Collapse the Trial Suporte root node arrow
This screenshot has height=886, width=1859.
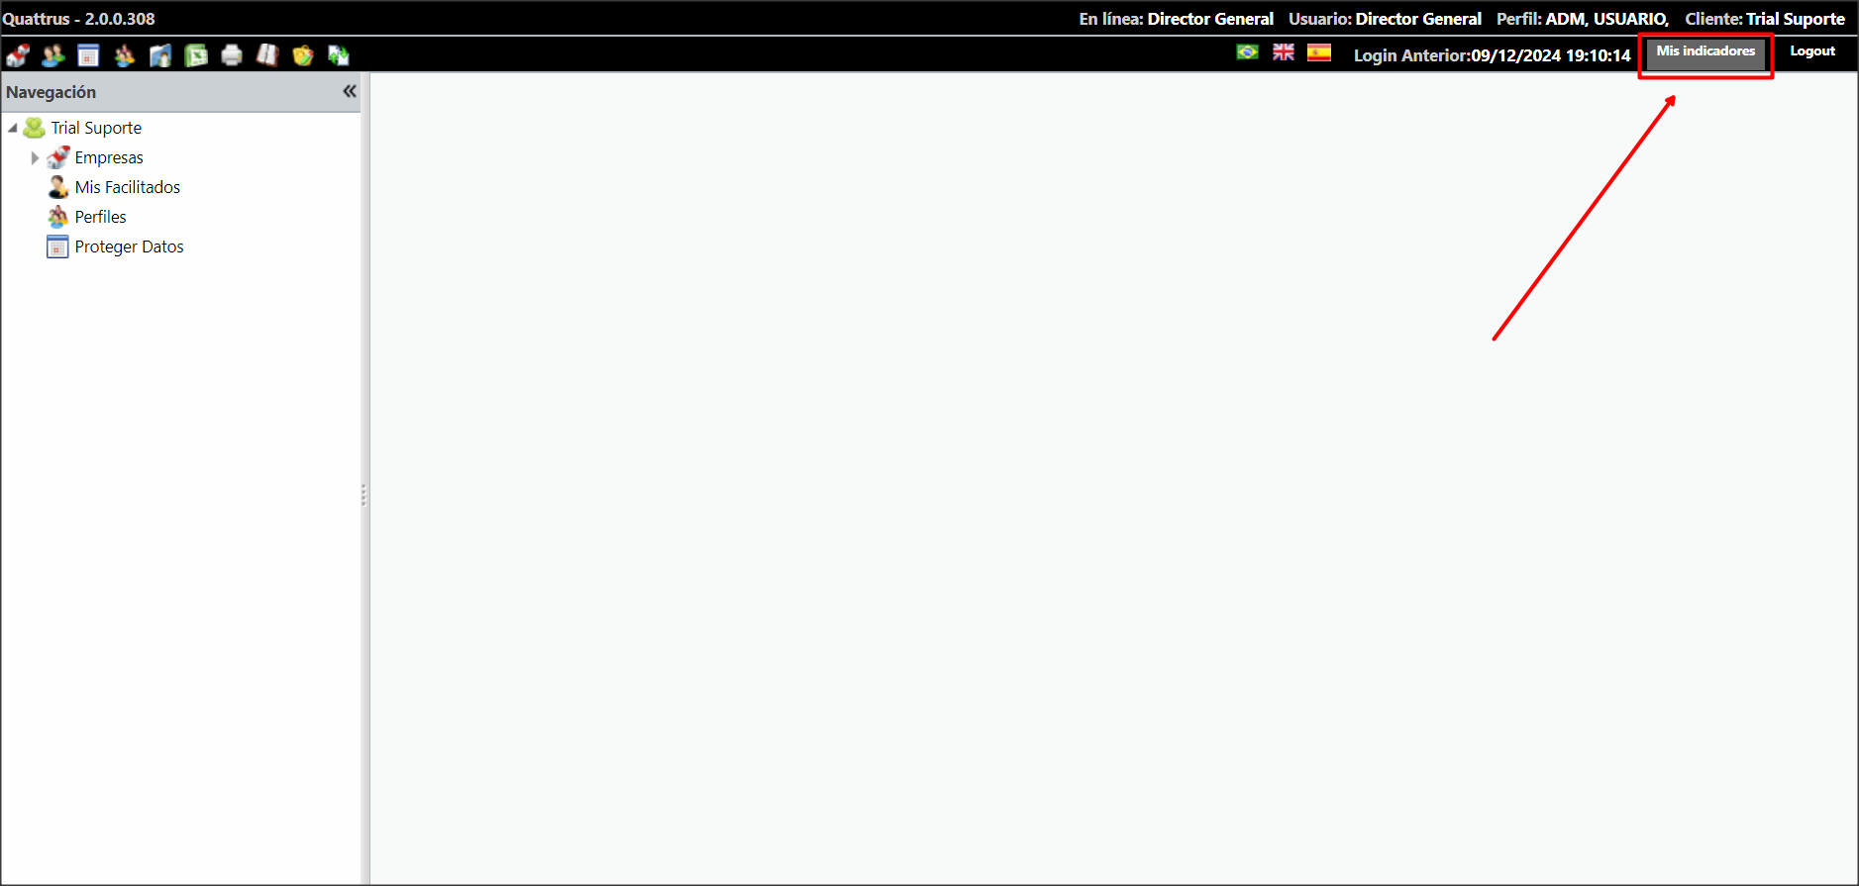point(13,129)
